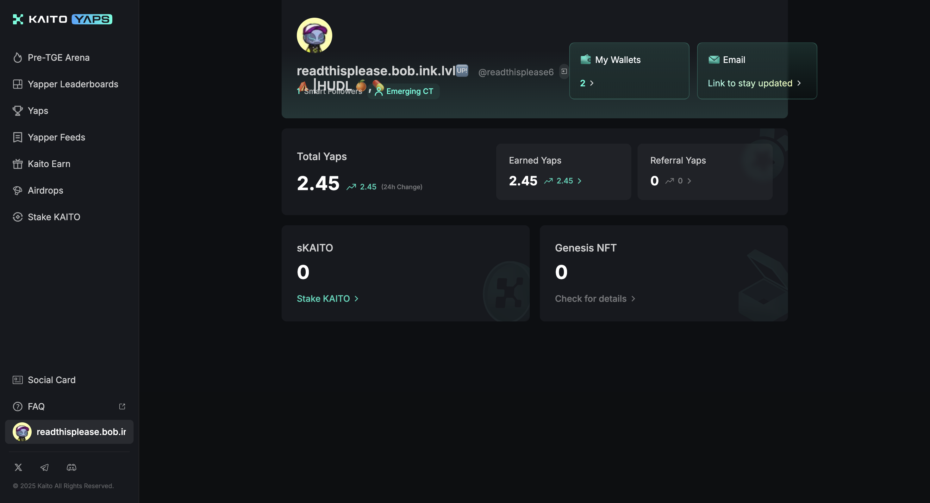Open Kaito's Discord server

click(x=72, y=467)
